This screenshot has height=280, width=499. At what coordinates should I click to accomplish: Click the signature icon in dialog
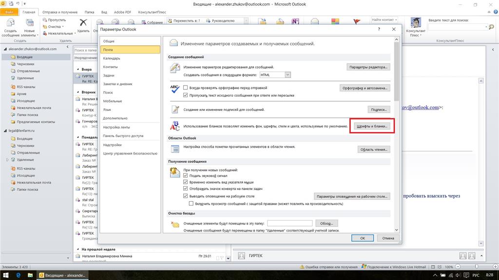point(175,109)
